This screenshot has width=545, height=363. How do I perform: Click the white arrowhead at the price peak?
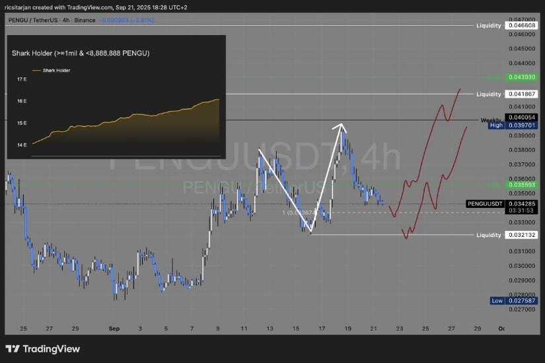click(x=341, y=126)
